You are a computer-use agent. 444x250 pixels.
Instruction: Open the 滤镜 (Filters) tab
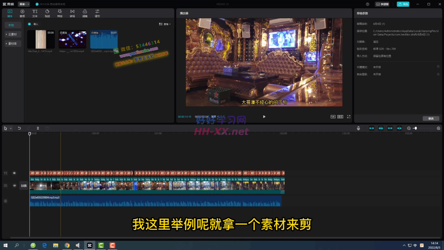click(85, 13)
